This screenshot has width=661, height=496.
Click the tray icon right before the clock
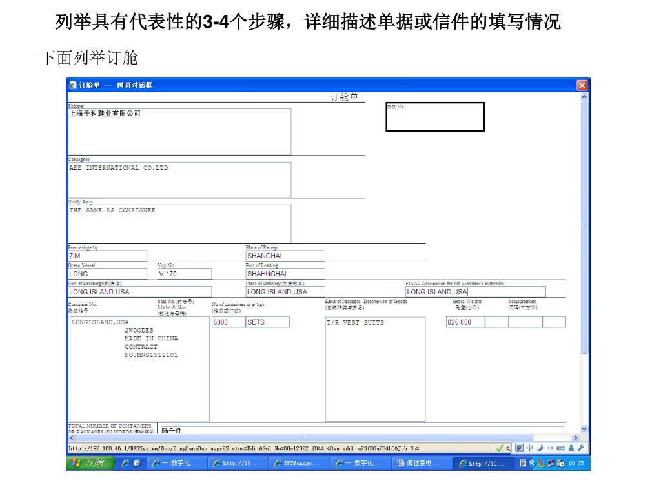(560, 463)
